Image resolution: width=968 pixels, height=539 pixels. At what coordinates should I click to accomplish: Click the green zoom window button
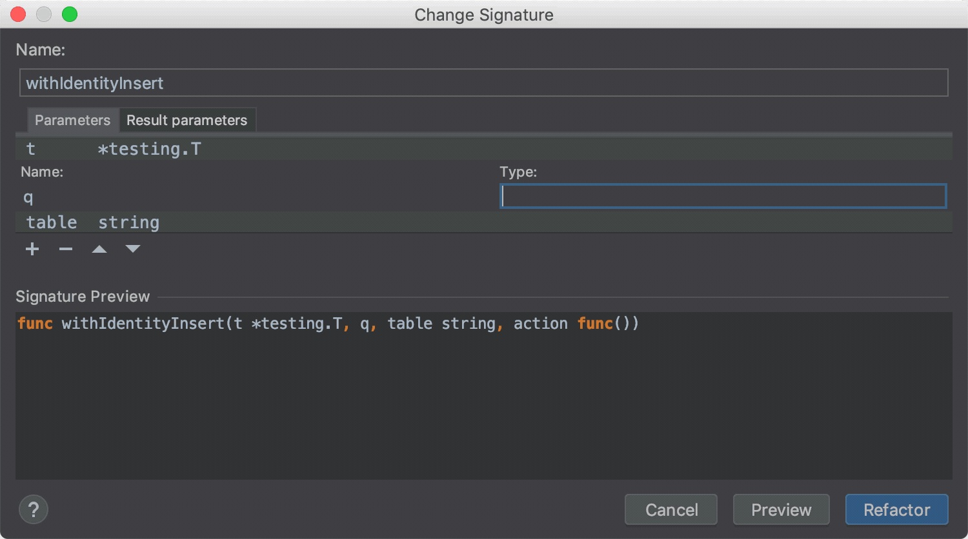pos(70,14)
